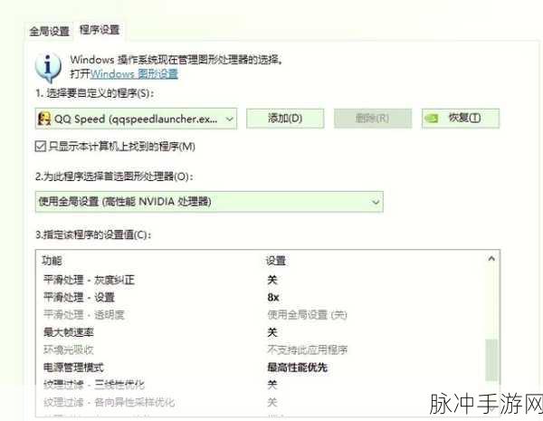Click the 添加(D) button
543x421 pixels.
click(x=285, y=119)
